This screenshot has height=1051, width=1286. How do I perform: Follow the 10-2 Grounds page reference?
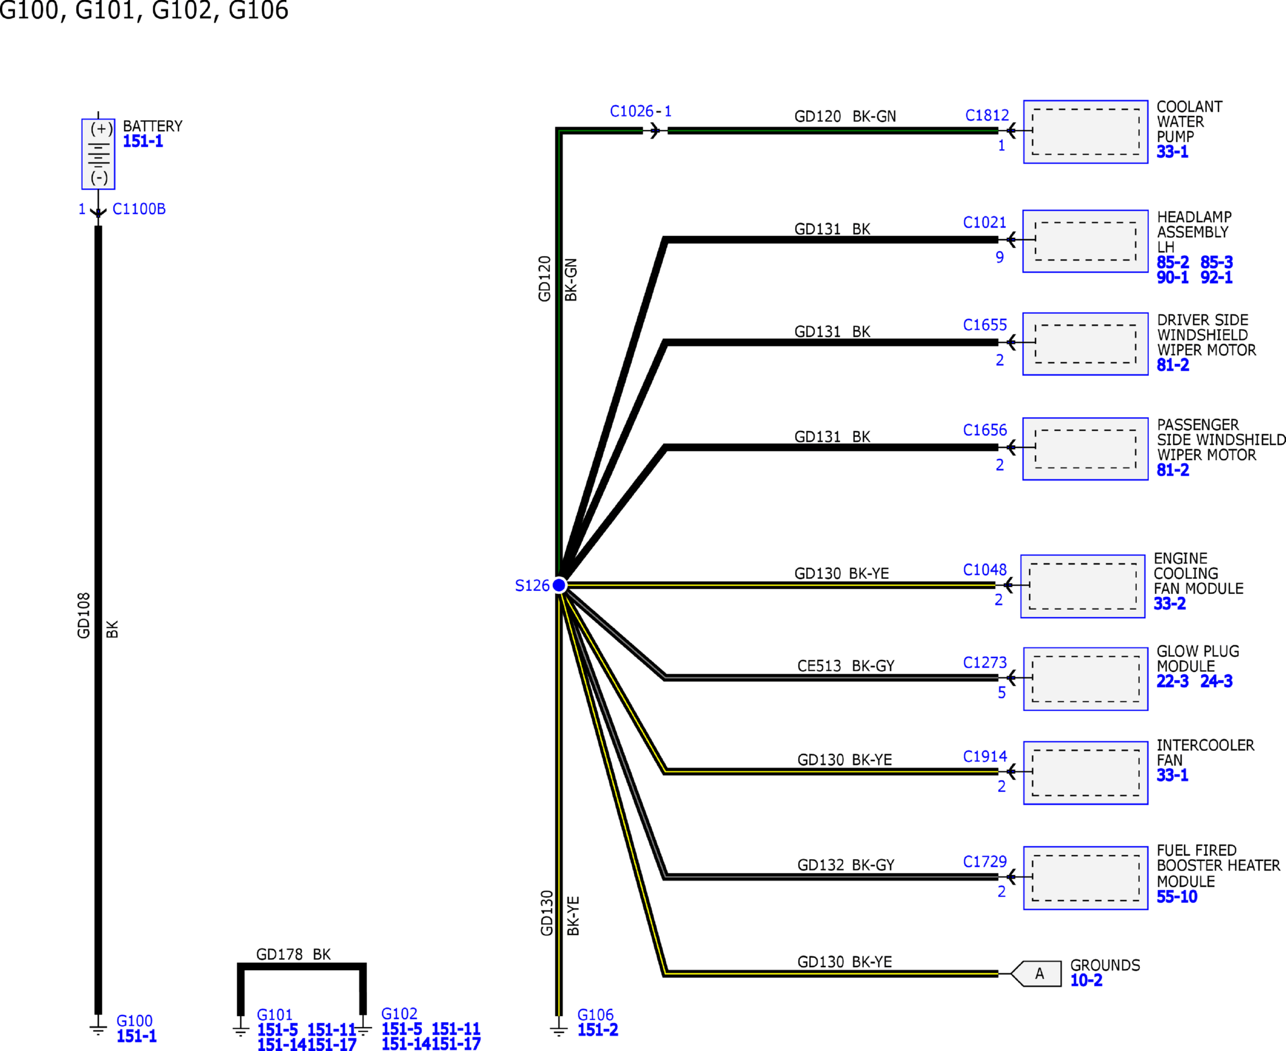1086,981
